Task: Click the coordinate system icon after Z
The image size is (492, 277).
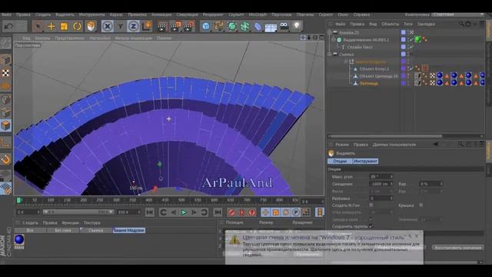Action: (x=147, y=26)
